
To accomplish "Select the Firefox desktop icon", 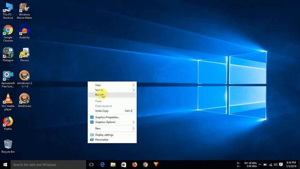I will tap(8, 123).
